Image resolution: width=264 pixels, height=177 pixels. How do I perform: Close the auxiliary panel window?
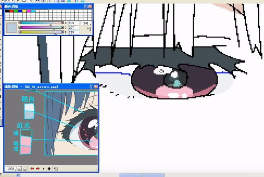pos(96,86)
